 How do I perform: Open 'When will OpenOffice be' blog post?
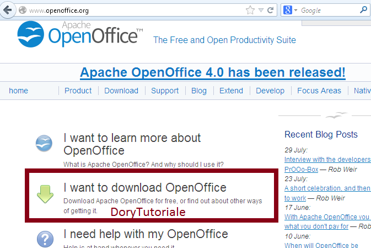pyautogui.click(x=321, y=245)
